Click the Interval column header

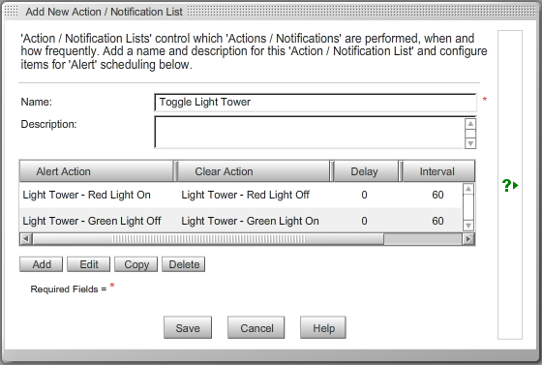click(x=438, y=171)
